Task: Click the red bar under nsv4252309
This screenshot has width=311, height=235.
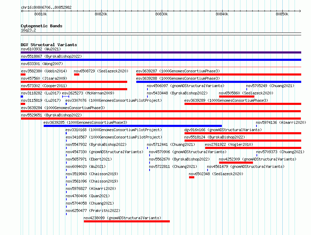Action: tap(236, 163)
